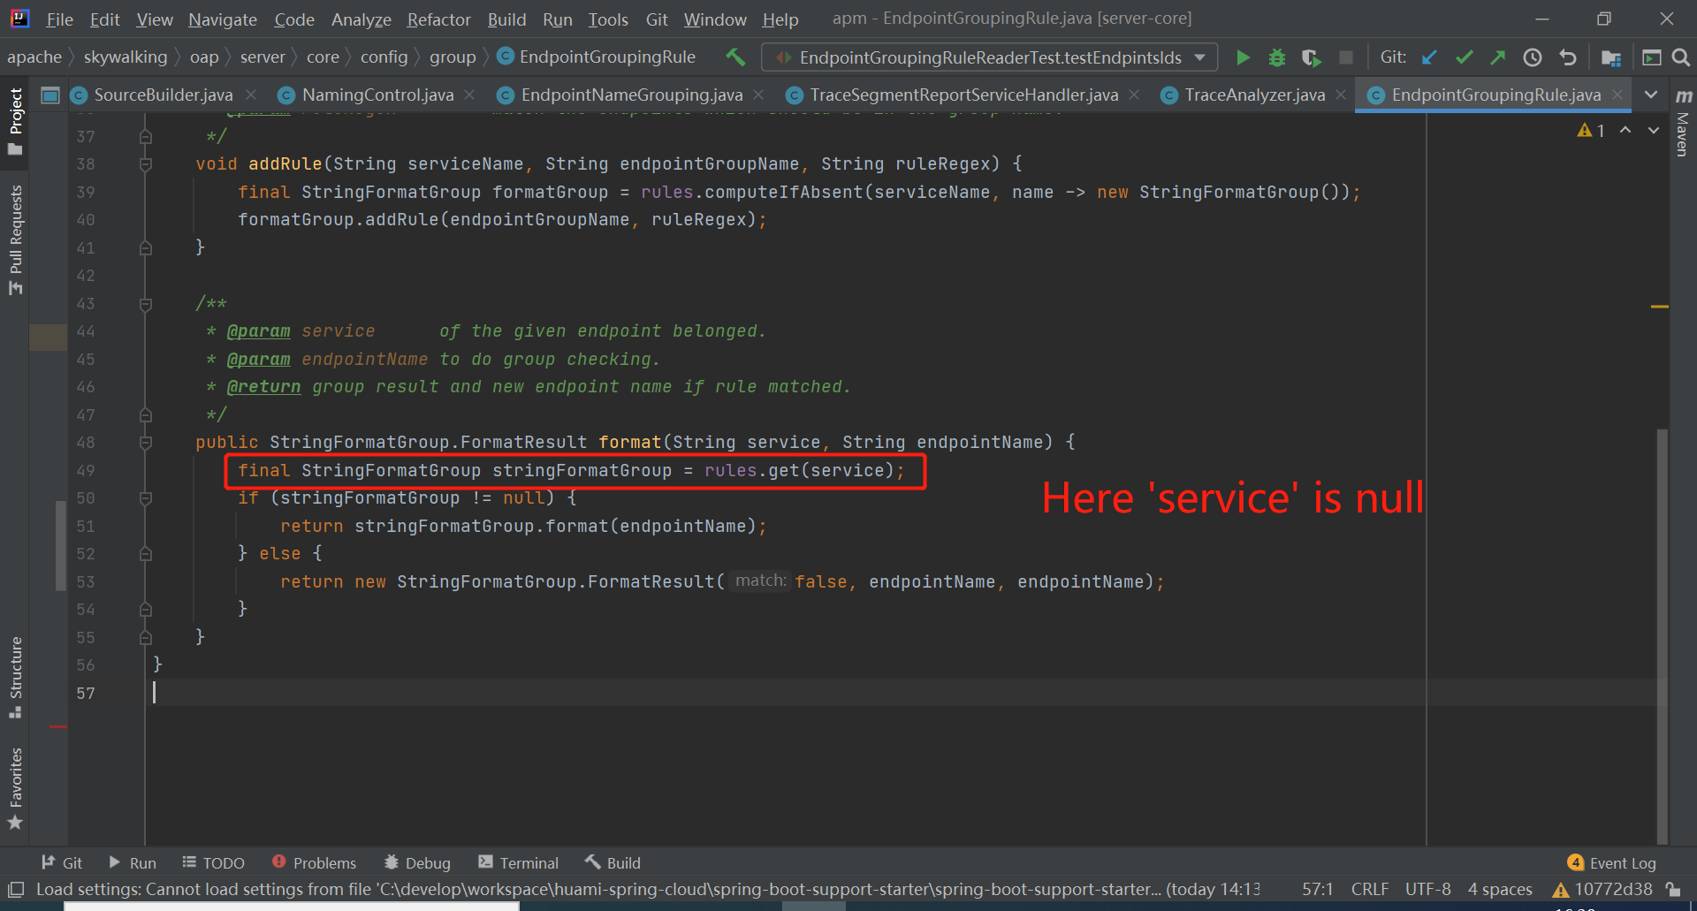Open the Problems tool window
The height and width of the screenshot is (911, 1697).
pyautogui.click(x=315, y=862)
